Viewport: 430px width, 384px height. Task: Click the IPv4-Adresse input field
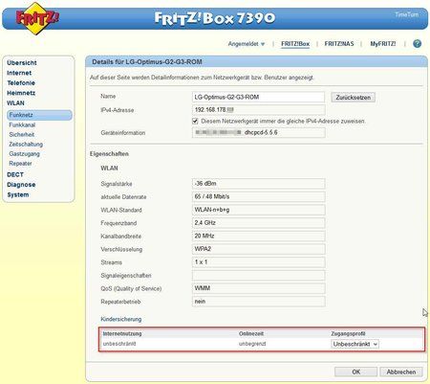pyautogui.click(x=259, y=110)
